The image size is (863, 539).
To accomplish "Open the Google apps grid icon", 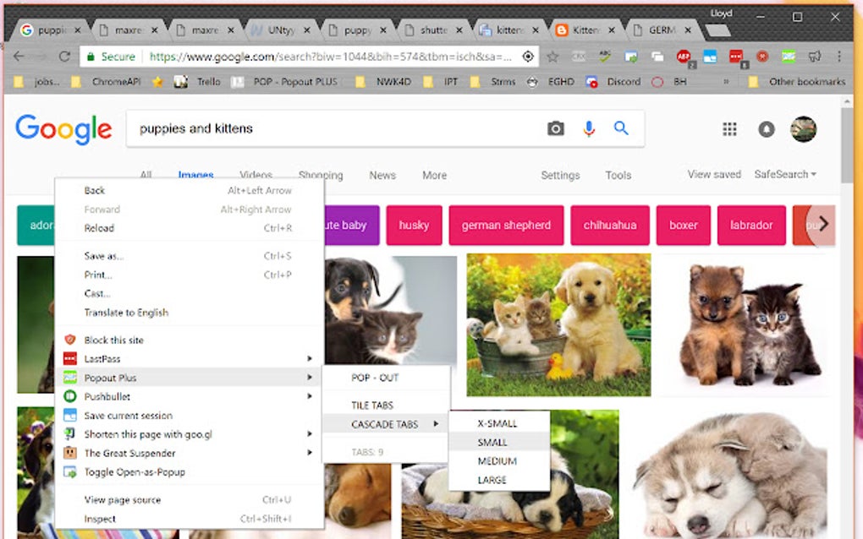I will pos(729,128).
